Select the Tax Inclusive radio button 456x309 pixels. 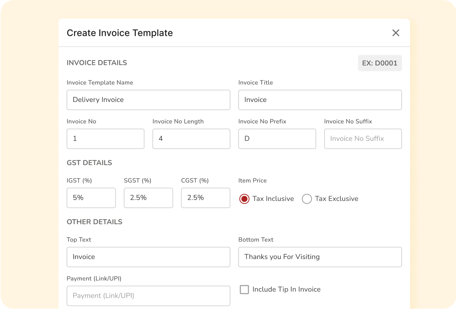pyautogui.click(x=244, y=199)
